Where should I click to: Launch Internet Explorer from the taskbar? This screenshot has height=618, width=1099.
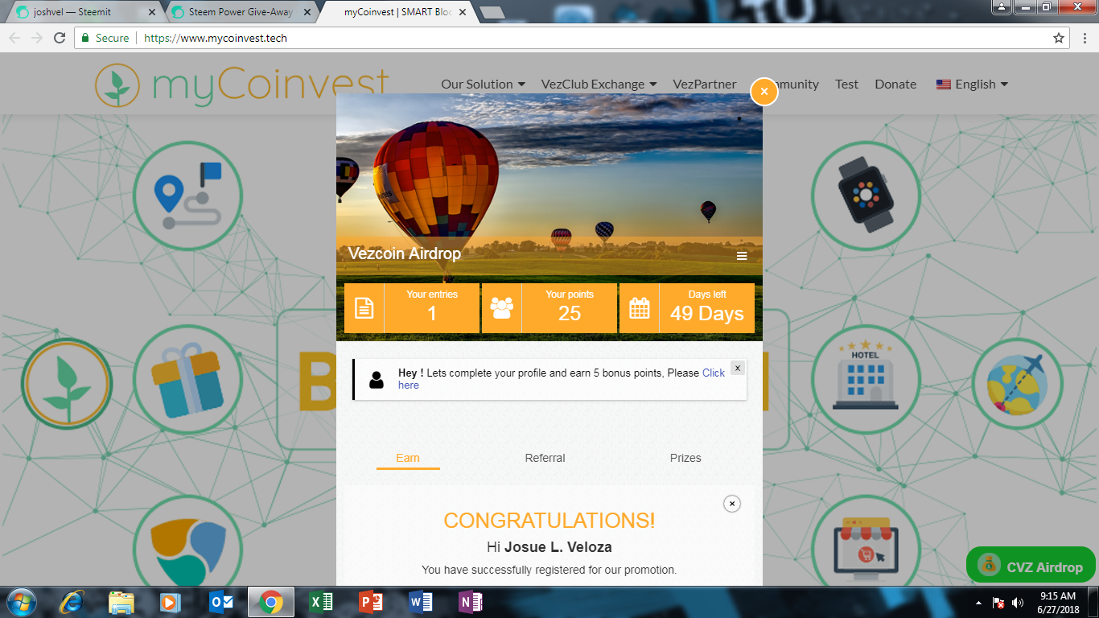tap(73, 602)
